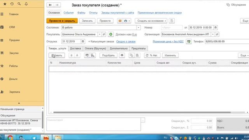Click the Изменить button

click(170, 55)
